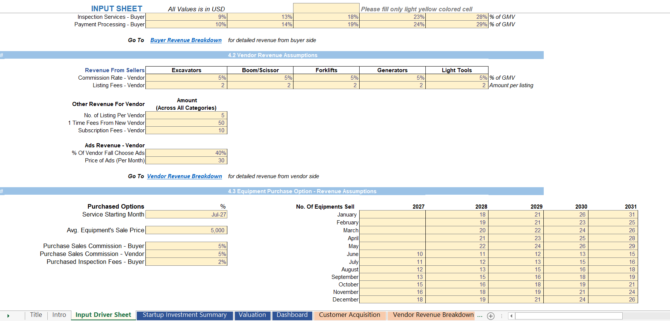Viewport: 670px width, 321px height.
Task: Click the sheet tab navigation arrow
Action: click(8, 316)
